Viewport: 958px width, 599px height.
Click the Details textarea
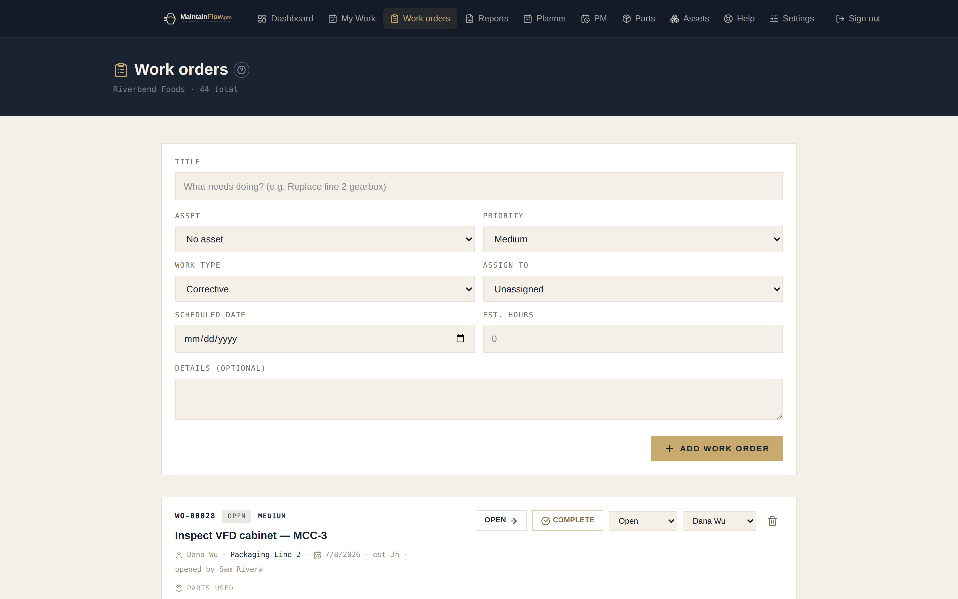pyautogui.click(x=479, y=399)
